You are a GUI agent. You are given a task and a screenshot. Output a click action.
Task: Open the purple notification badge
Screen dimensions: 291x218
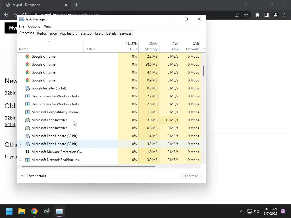[x=283, y=211]
